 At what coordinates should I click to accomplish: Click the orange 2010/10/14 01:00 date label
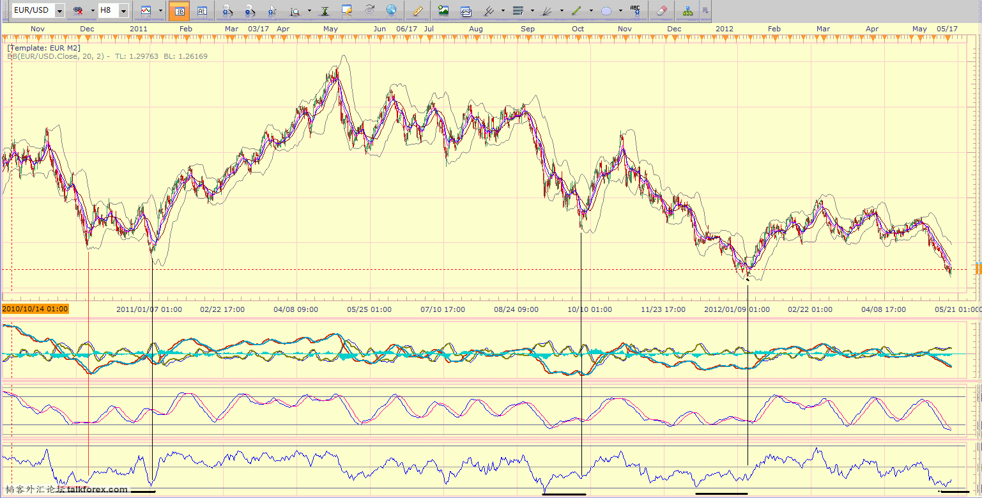point(35,309)
